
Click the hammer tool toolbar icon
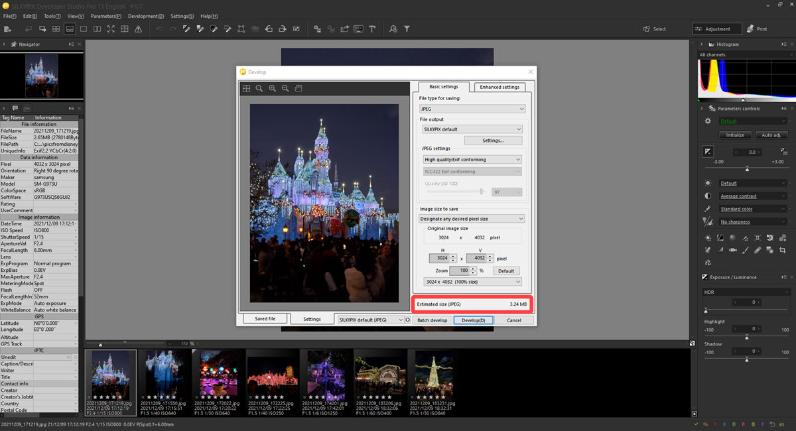tap(372, 29)
